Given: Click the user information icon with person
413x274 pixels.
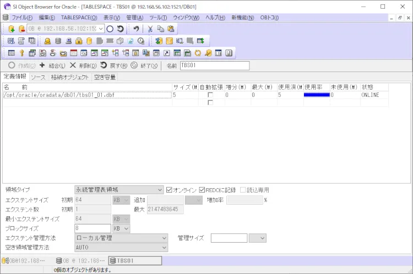Looking at the screenshot, I should (47, 41).
